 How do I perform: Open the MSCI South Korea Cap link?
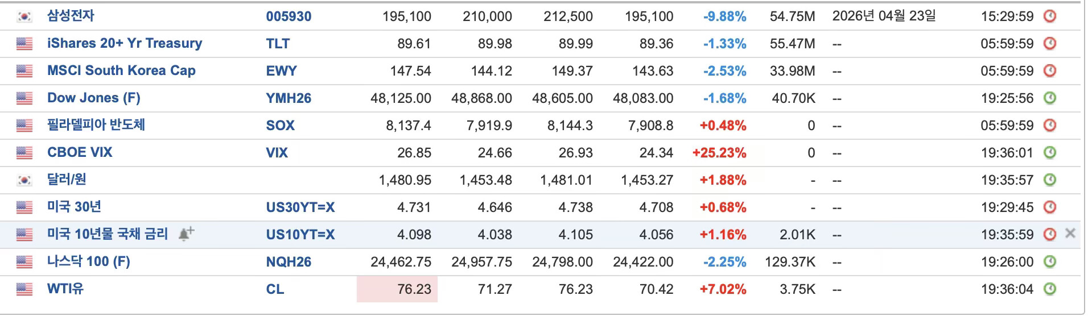tap(121, 70)
